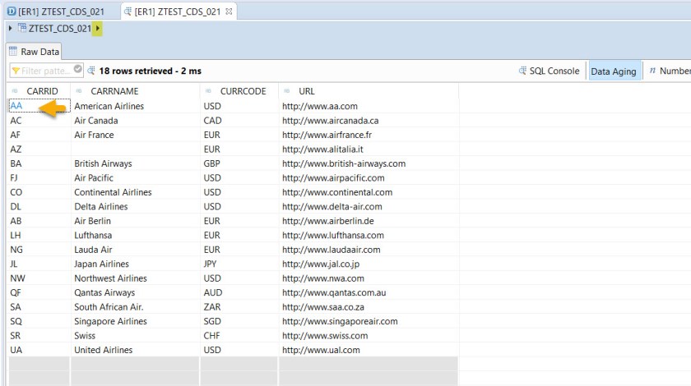
Task: Click the clear filter check icon
Action: pyautogui.click(x=77, y=69)
